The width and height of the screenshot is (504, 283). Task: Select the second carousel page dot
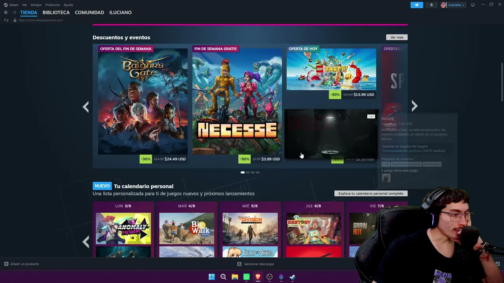[x=248, y=172]
